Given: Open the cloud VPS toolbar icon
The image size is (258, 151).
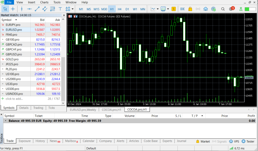Looking at the screenshot, I should pos(206,9).
